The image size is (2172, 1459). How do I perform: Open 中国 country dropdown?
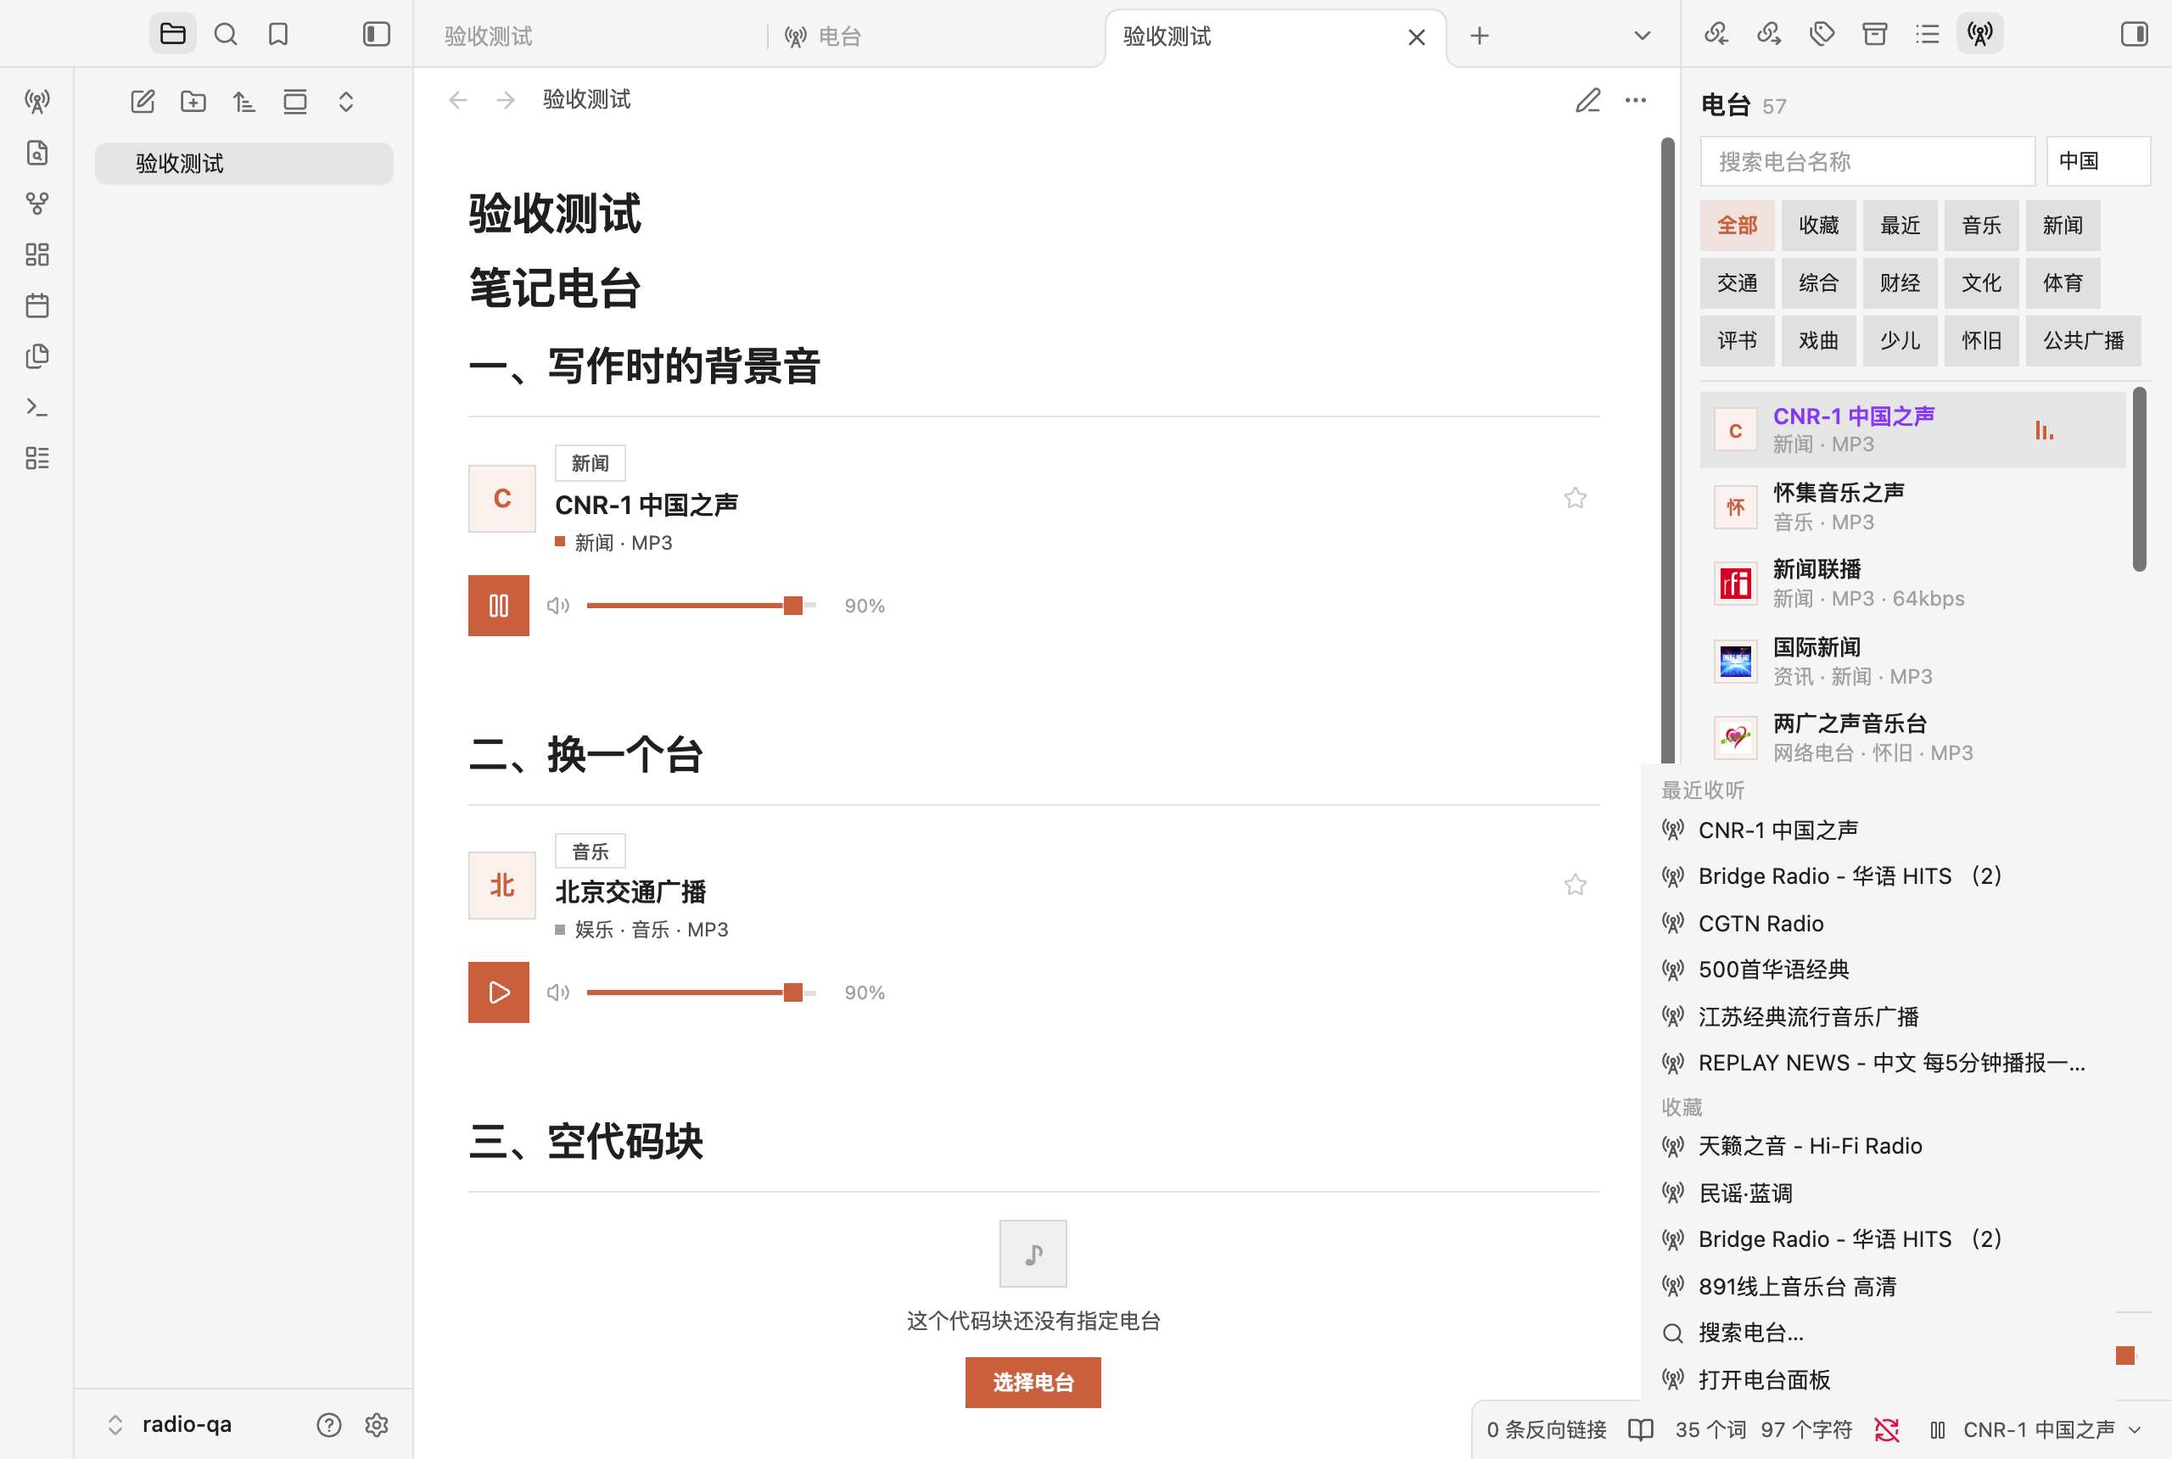coord(2098,162)
